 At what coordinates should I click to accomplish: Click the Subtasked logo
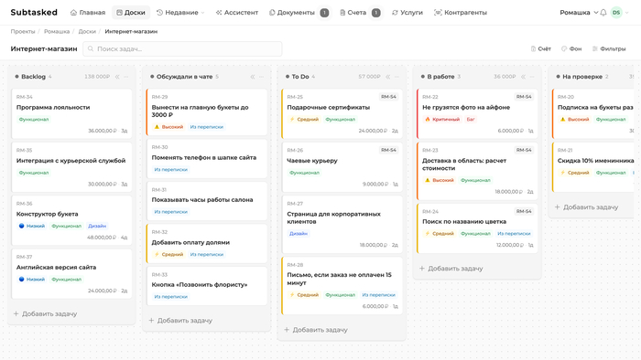[34, 13]
